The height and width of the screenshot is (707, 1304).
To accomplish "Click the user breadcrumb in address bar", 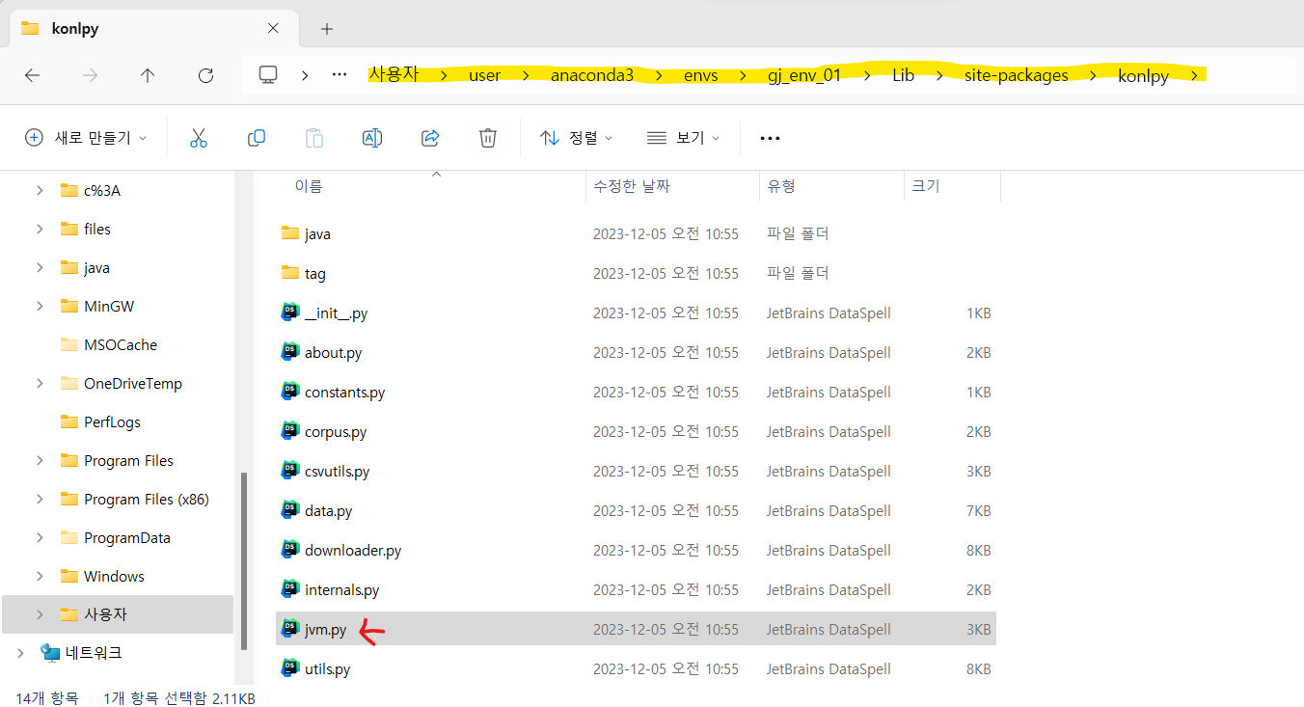I will point(485,75).
